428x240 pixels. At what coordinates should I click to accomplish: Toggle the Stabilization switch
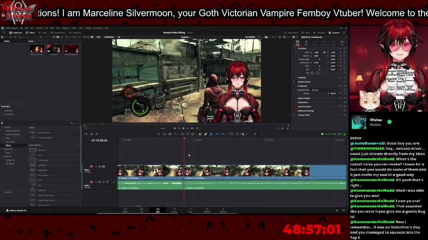(295, 102)
